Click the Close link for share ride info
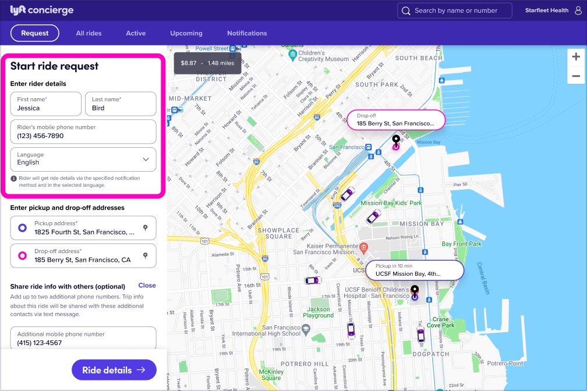The width and height of the screenshot is (587, 391). (147, 286)
